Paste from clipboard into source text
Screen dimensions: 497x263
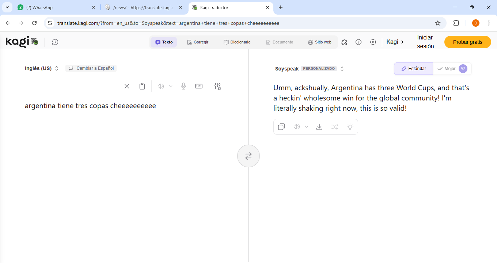[x=142, y=86]
